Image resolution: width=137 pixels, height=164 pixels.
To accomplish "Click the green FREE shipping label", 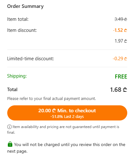I will point(121,77).
